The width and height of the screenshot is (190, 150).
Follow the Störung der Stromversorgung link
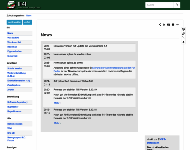click(x=113, y=68)
